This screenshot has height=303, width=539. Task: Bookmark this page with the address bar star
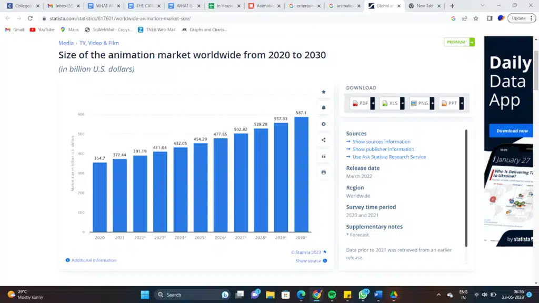(x=476, y=18)
